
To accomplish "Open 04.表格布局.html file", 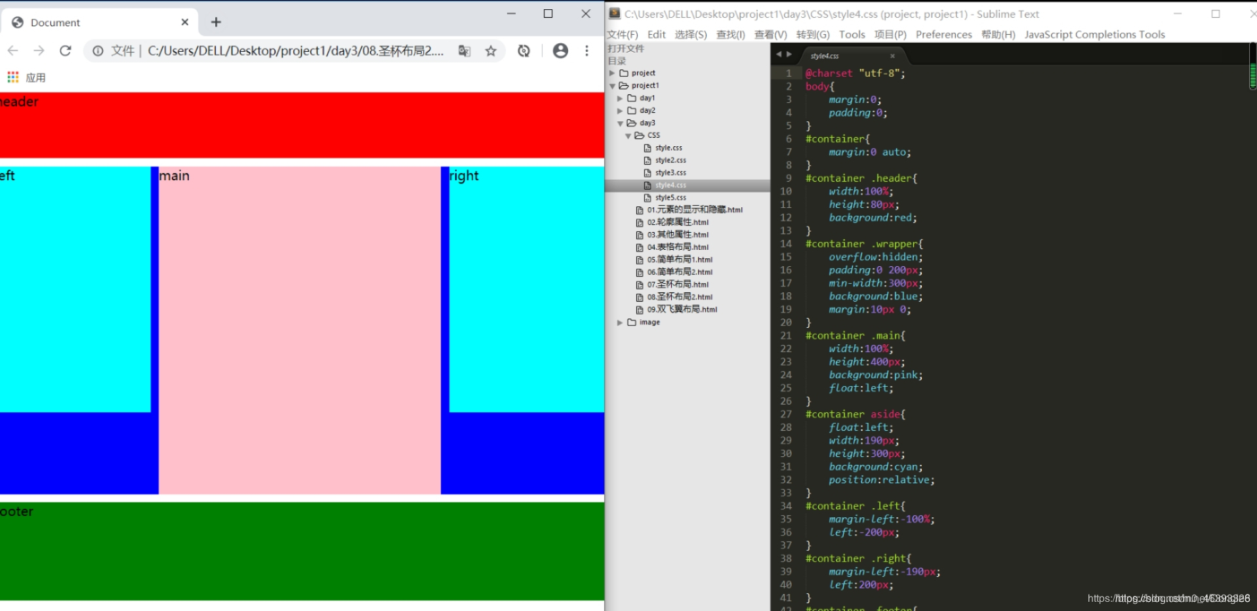I will click(678, 247).
